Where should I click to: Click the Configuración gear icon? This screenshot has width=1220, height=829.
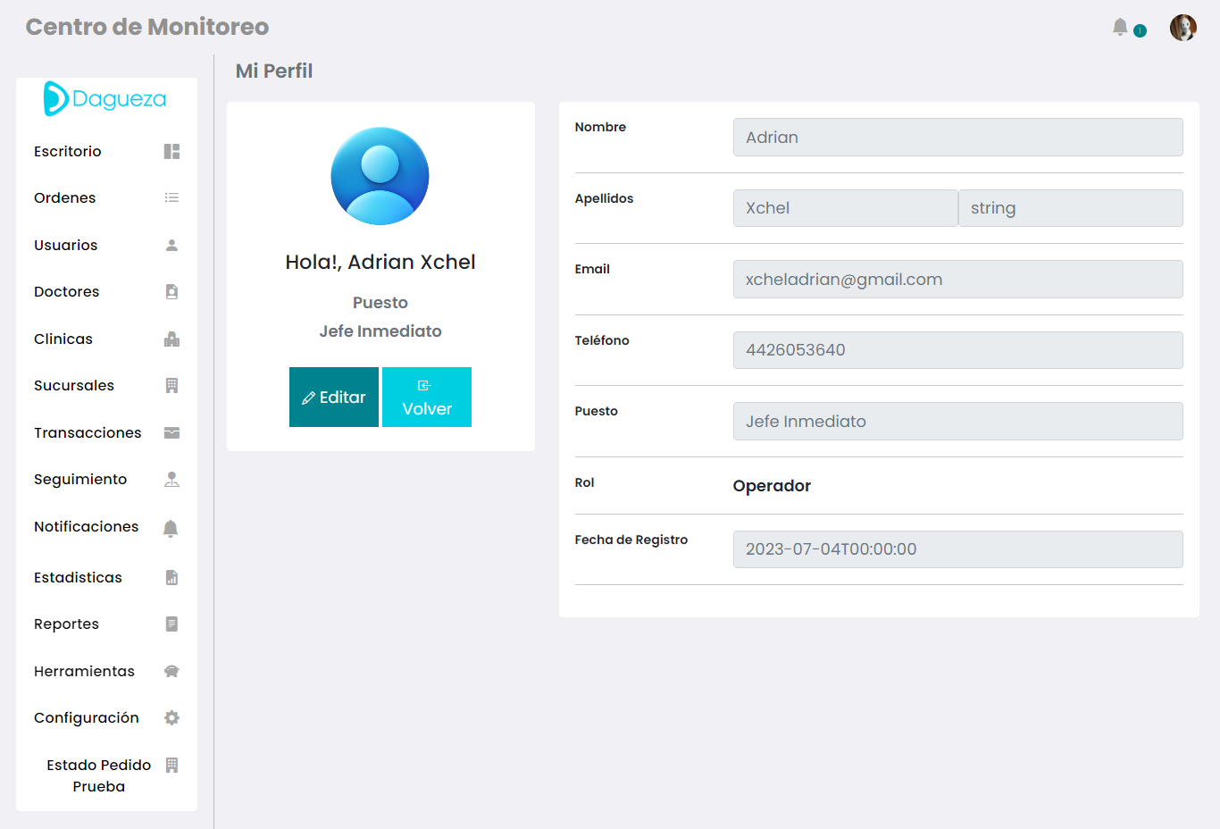[171, 718]
